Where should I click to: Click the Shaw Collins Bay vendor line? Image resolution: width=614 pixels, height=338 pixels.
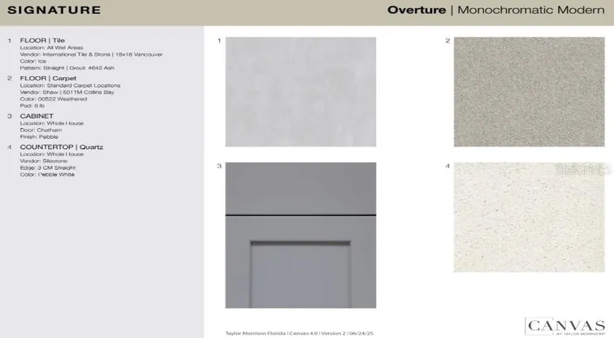pyautogui.click(x=70, y=92)
